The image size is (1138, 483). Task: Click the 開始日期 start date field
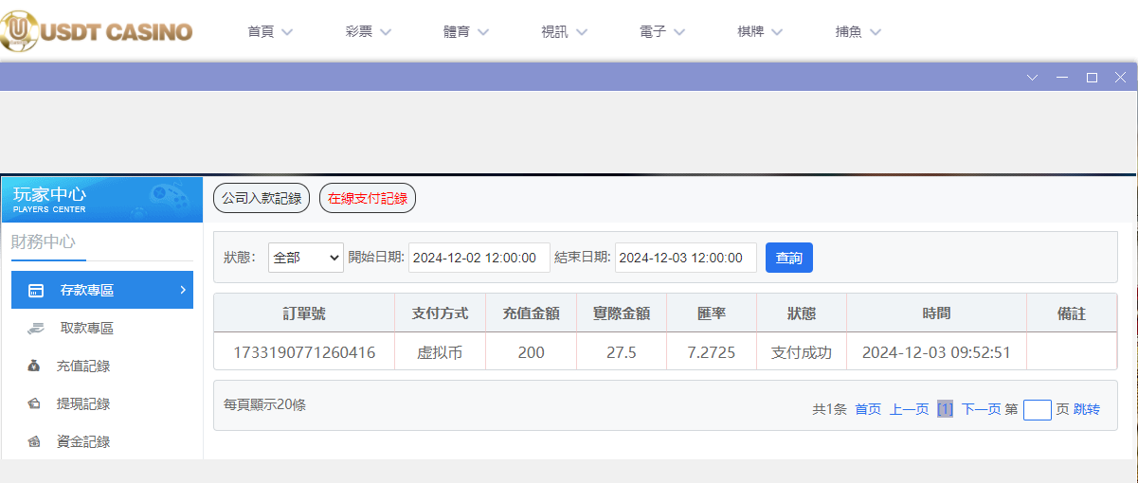click(x=479, y=258)
